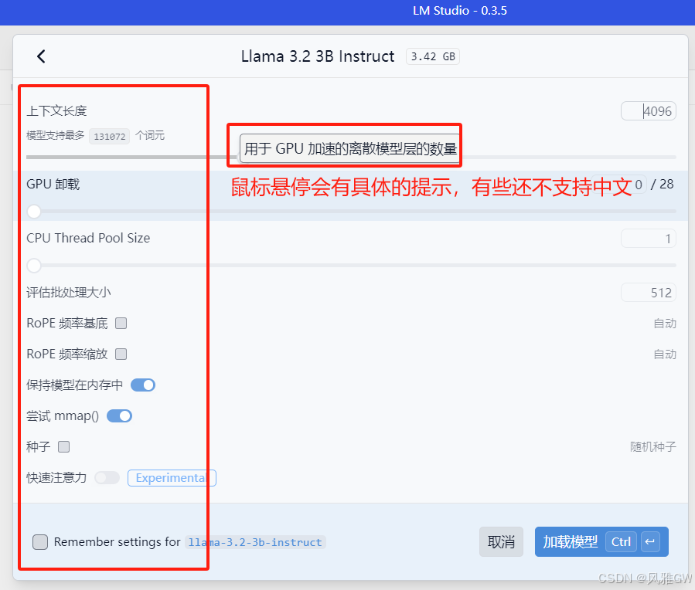Click the 随机种子 text

coord(653,447)
